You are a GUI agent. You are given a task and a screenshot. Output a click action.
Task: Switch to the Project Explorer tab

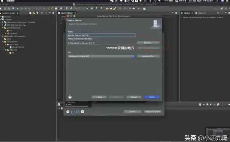tap(9, 13)
